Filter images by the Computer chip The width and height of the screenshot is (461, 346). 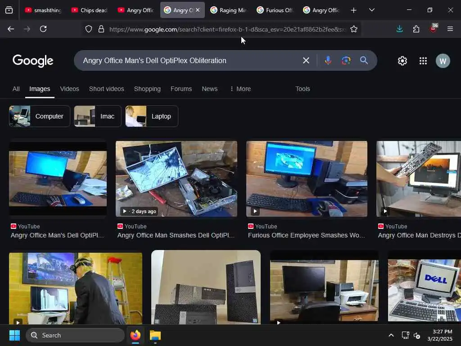(40, 116)
